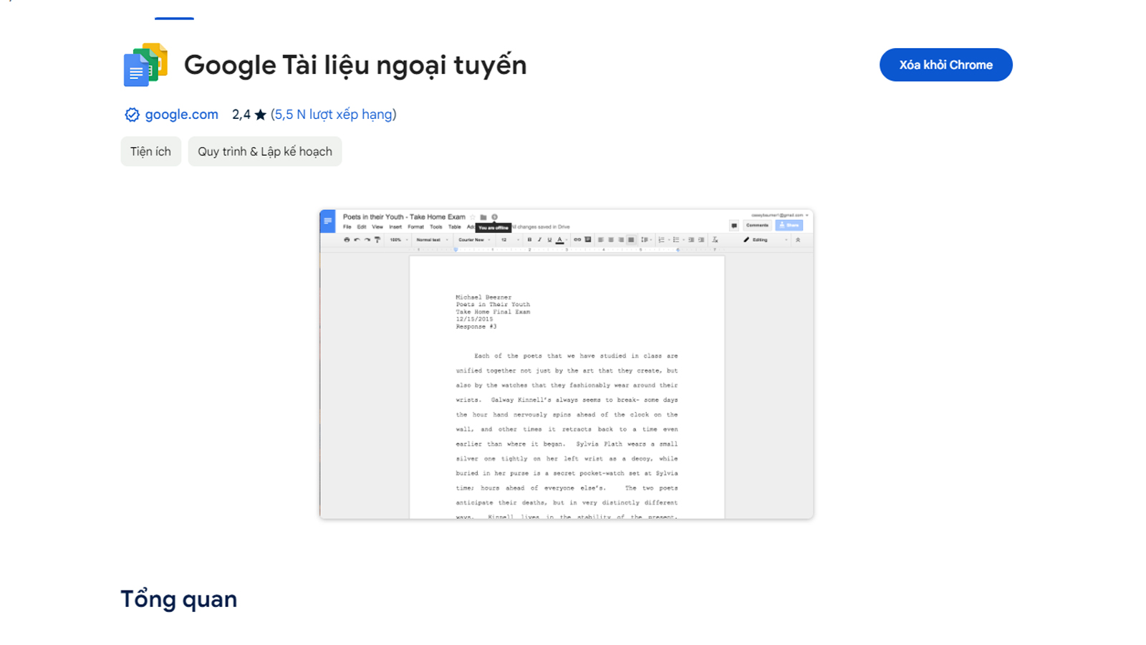Click the rating star icon
The image size is (1146, 645).
coord(260,115)
